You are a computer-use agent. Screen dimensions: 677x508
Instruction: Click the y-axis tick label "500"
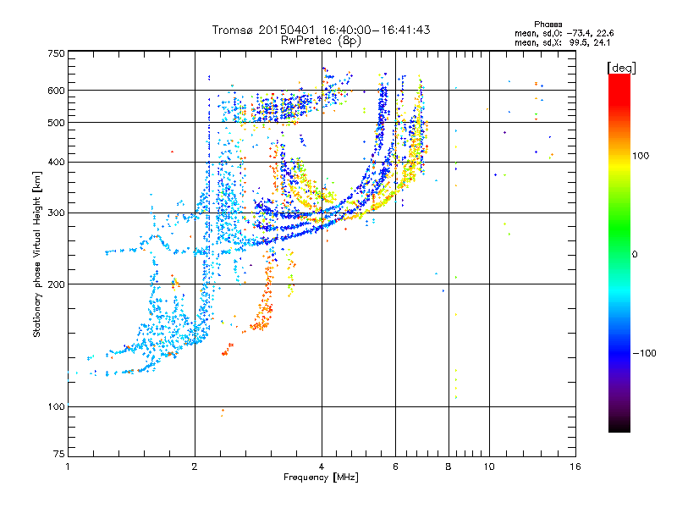pyautogui.click(x=57, y=123)
